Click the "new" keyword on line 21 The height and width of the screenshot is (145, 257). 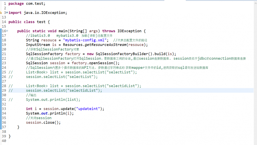coord(90,54)
